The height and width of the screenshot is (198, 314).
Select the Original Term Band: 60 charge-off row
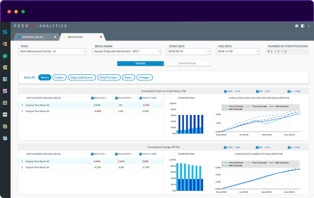pos(91,161)
